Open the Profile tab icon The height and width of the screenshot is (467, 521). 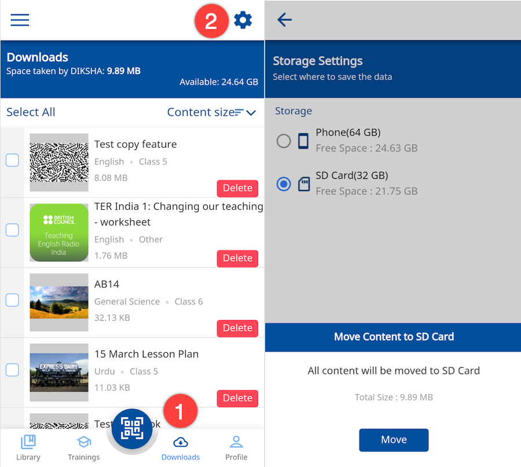236,443
